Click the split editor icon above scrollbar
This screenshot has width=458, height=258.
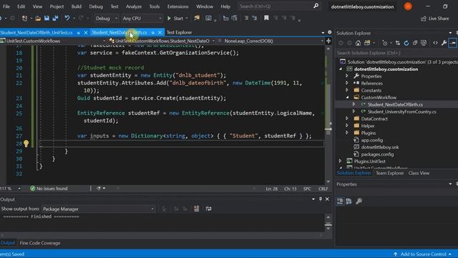[x=328, y=41]
